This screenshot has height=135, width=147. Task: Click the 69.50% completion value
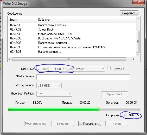pos(37,102)
